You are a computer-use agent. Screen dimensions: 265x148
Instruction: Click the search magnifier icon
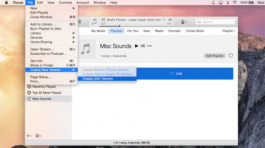coord(199,22)
